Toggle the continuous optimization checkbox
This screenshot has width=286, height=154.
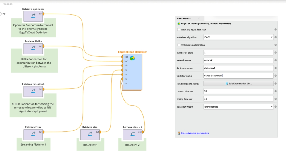pyautogui.click(x=179, y=45)
